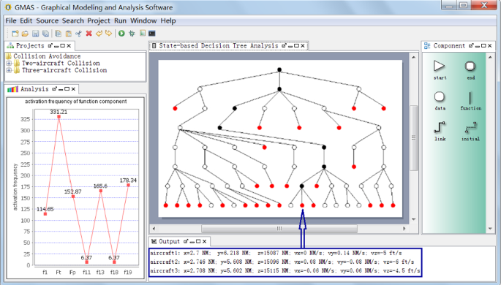Redo with the right yellow arrow
This screenshot has height=285, width=501.
click(x=109, y=33)
